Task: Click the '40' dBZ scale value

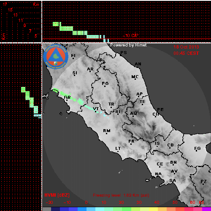Action: [157, 203]
